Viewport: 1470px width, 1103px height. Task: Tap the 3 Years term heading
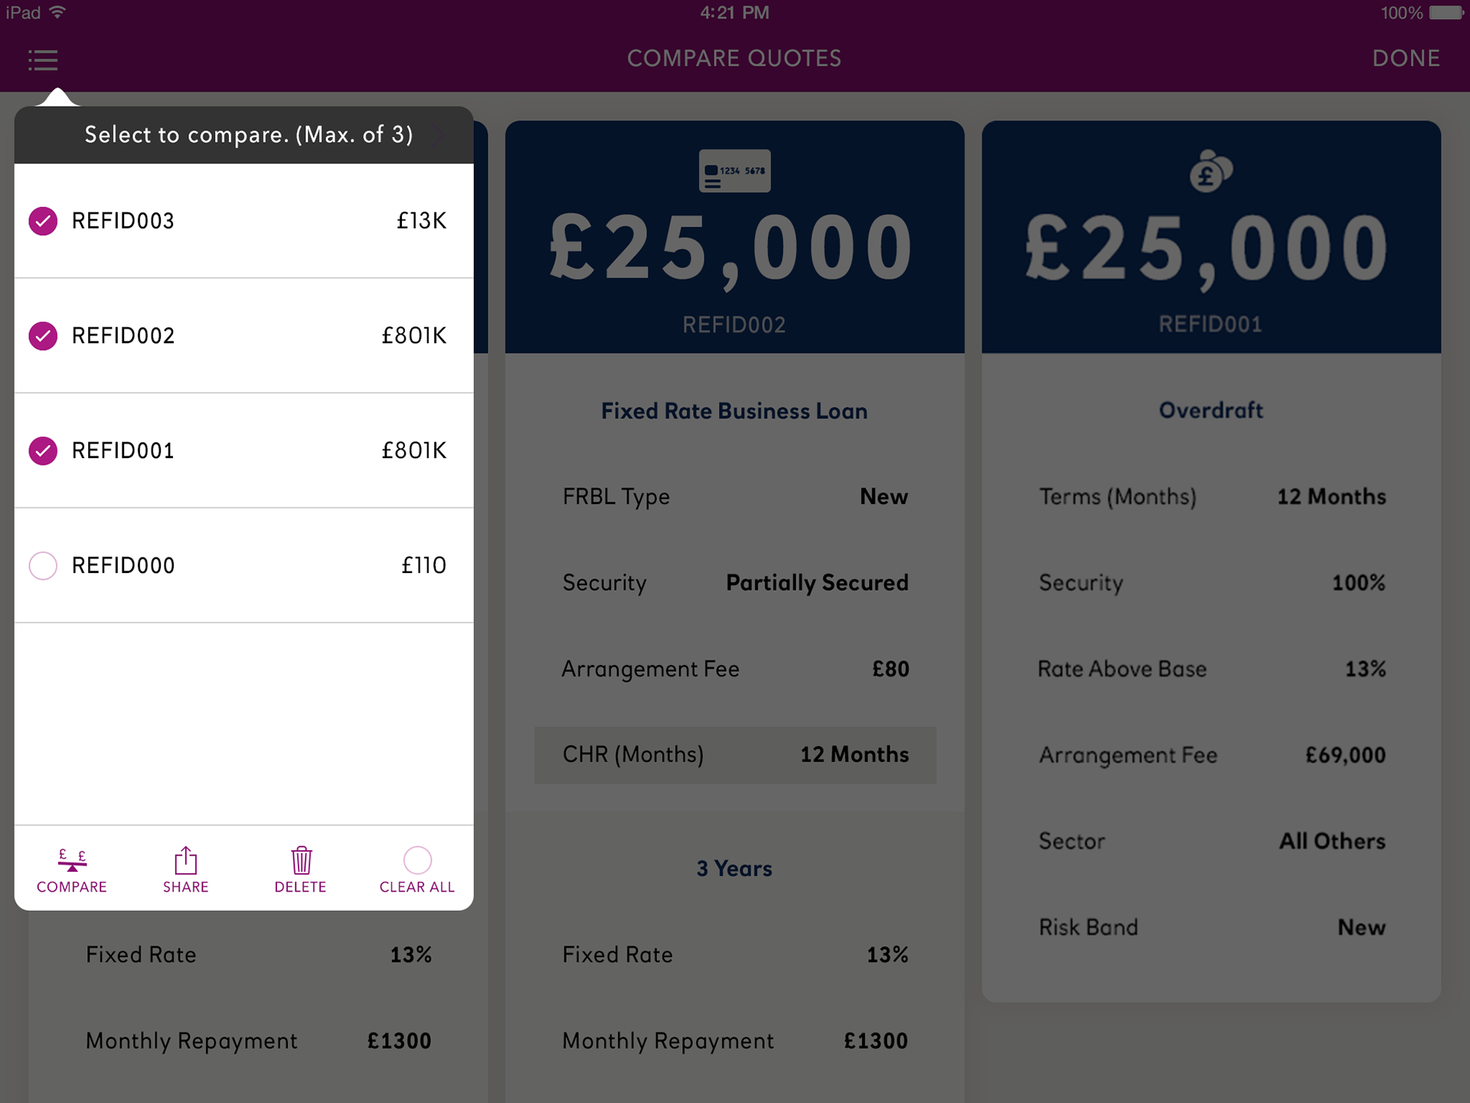coord(734,869)
